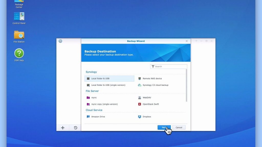
Task: Click the 'Synology' section heading
Action: click(x=91, y=72)
